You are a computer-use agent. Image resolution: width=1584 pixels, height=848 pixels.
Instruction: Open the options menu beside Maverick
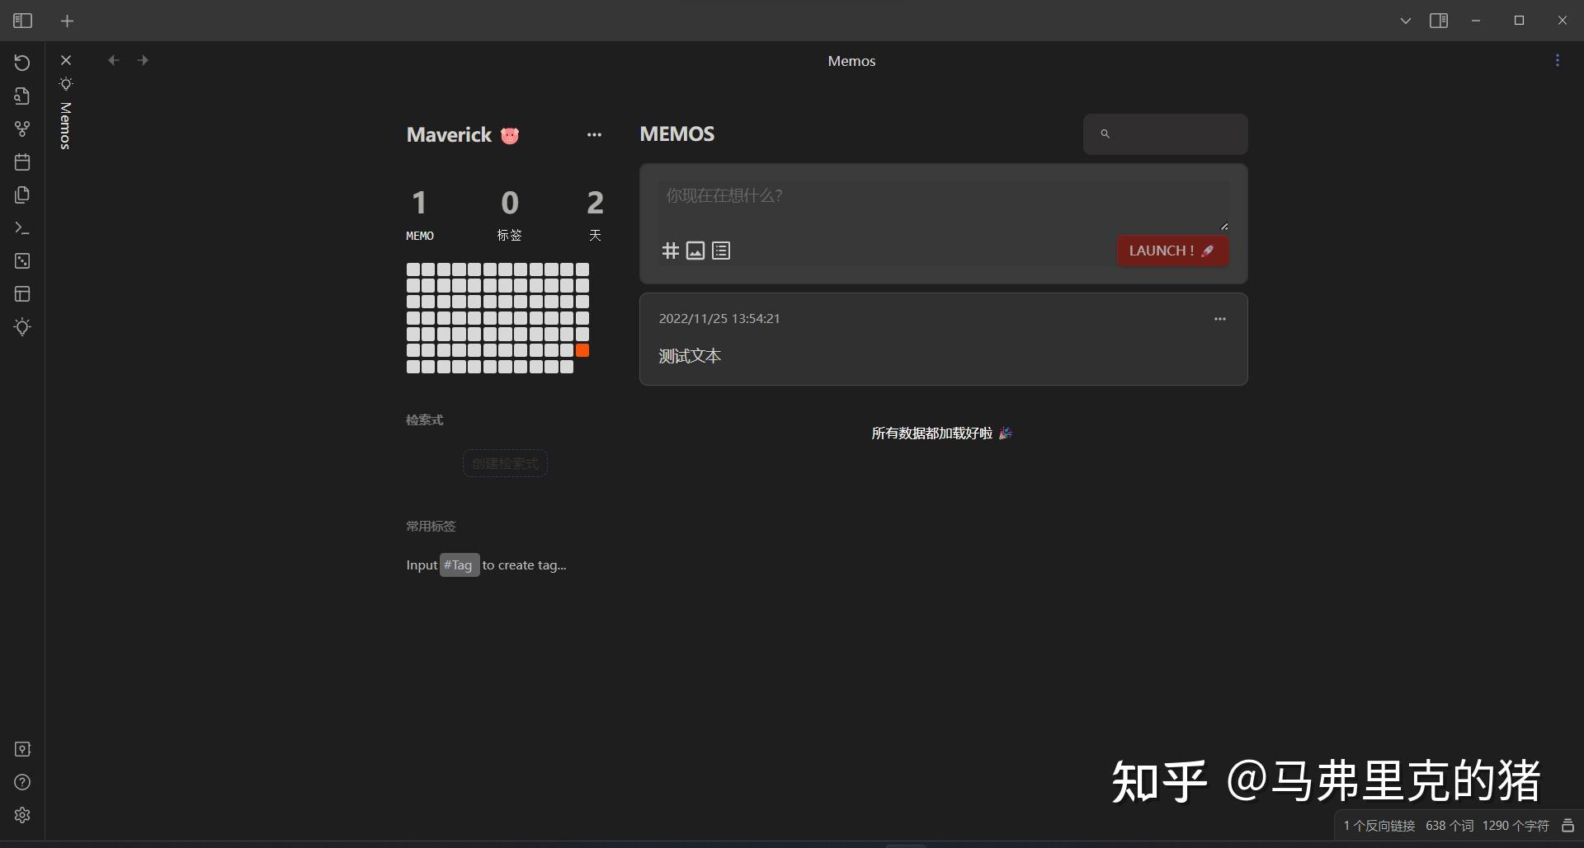coord(595,134)
